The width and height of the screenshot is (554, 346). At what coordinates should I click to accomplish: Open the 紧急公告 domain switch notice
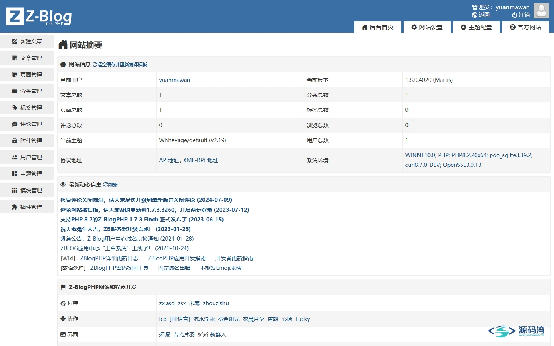(127, 239)
